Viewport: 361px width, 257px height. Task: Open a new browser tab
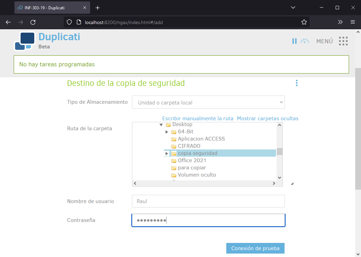[x=98, y=8]
